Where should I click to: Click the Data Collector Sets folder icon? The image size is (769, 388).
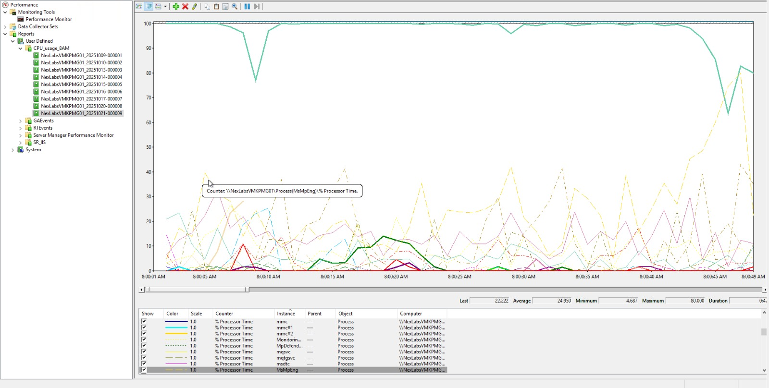13,26
